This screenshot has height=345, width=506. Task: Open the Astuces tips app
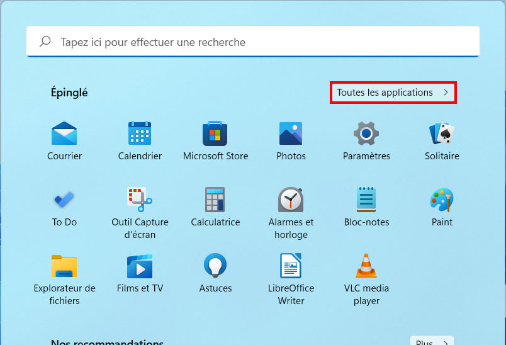tap(215, 273)
